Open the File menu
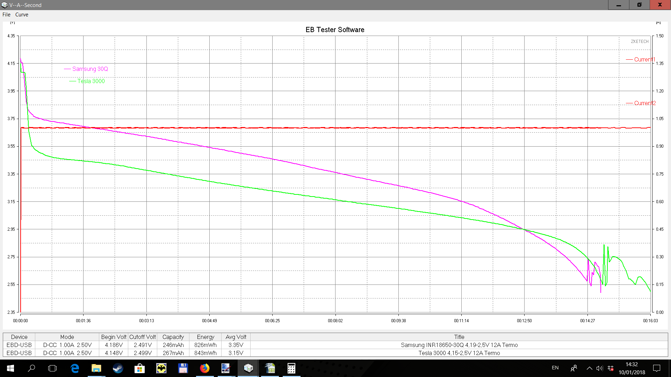Viewport: 671px width, 377px height. click(x=6, y=15)
